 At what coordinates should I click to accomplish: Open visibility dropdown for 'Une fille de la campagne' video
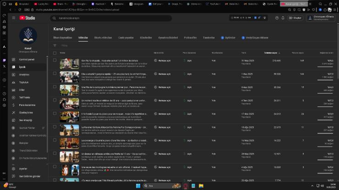(162, 87)
